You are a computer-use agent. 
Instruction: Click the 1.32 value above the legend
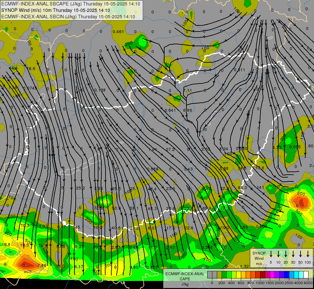pos(244,266)
